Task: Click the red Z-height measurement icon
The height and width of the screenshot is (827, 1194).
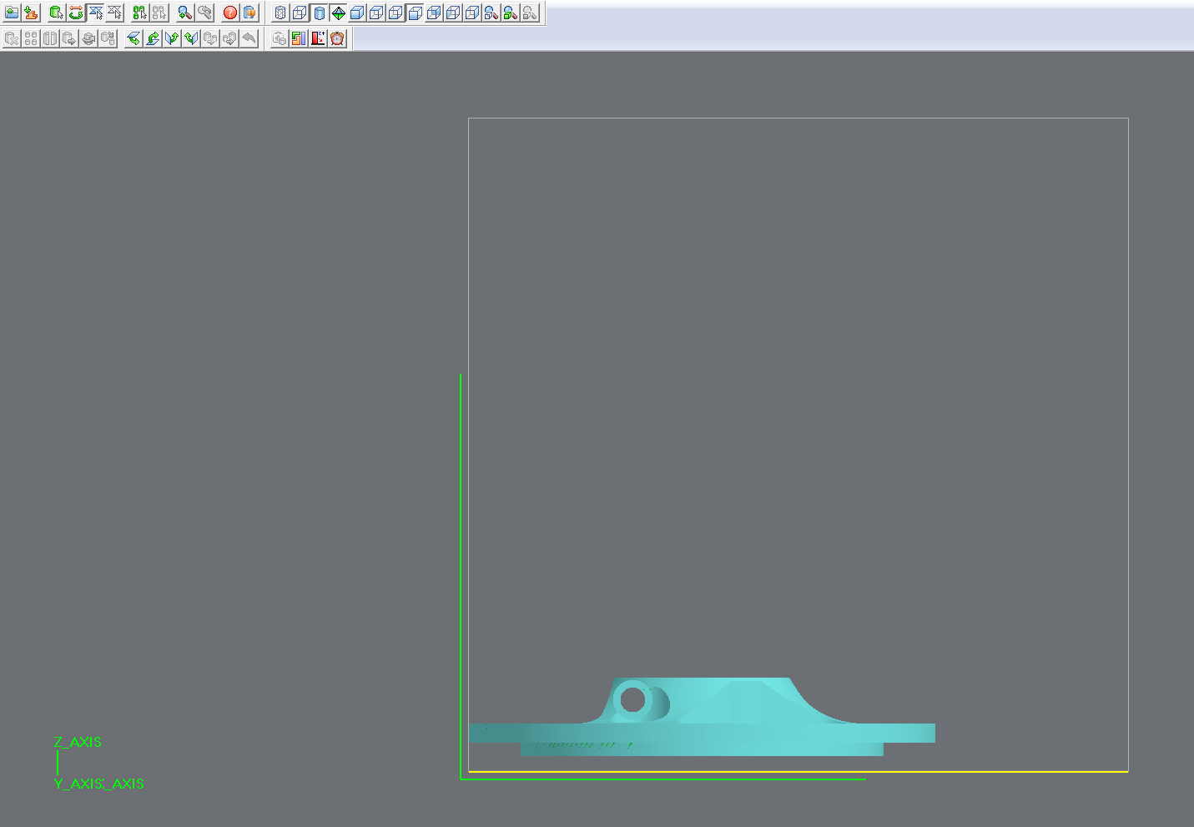Action: [318, 38]
